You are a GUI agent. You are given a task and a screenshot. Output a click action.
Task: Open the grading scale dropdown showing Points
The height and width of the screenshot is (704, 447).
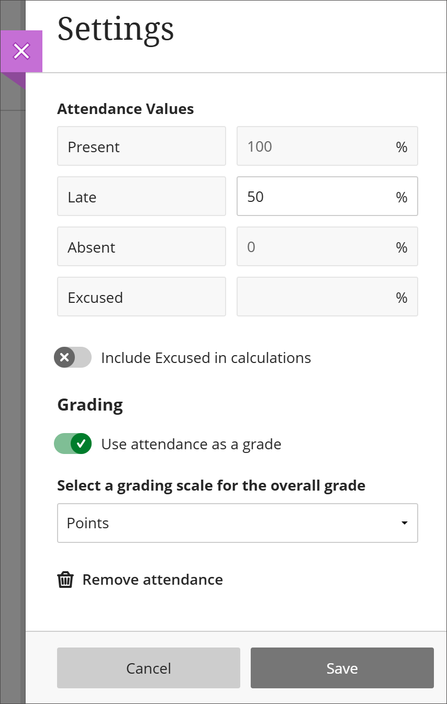click(x=237, y=523)
